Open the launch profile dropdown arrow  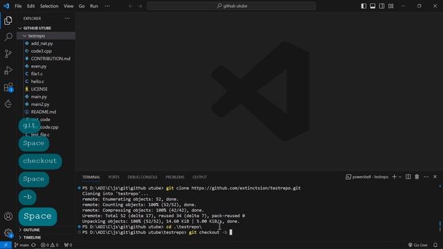(x=400, y=177)
